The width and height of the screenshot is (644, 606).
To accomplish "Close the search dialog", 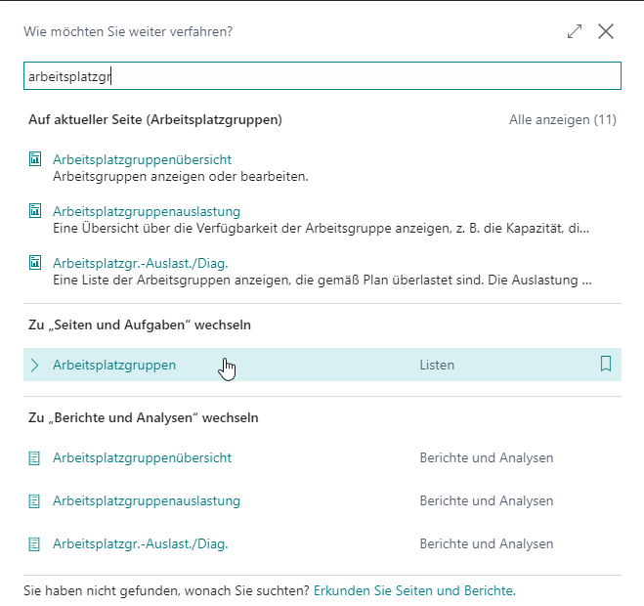I will coord(605,31).
